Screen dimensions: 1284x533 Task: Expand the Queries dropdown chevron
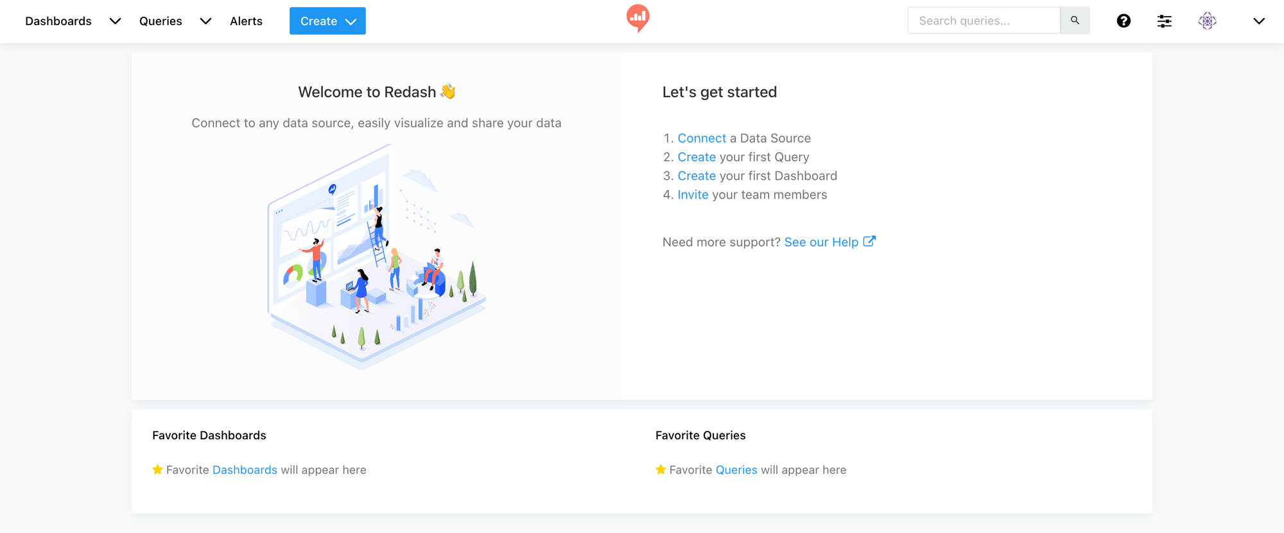[205, 21]
